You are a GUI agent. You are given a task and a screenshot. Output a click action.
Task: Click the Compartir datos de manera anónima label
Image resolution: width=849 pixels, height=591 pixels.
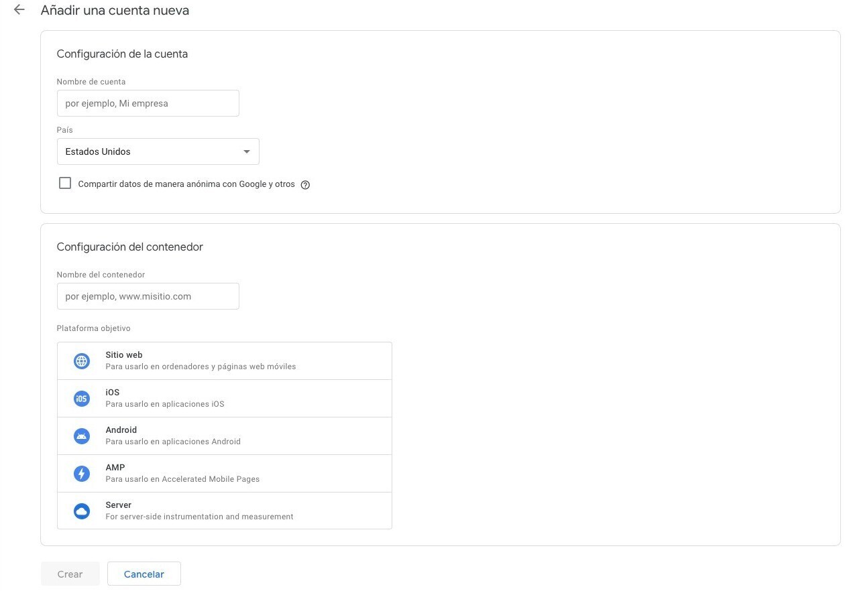point(186,184)
